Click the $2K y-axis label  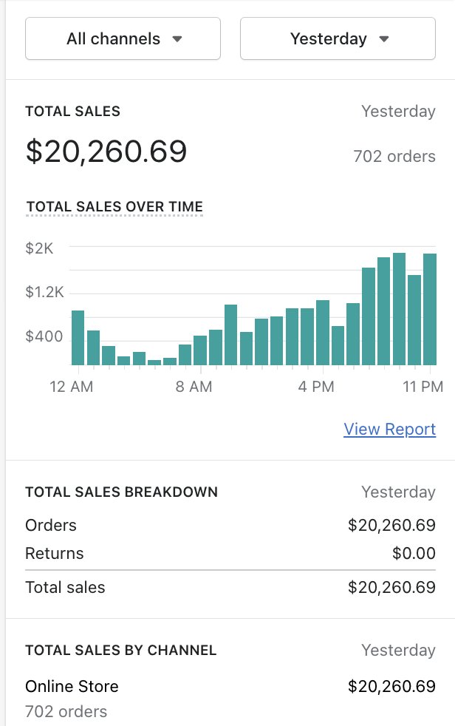(39, 248)
